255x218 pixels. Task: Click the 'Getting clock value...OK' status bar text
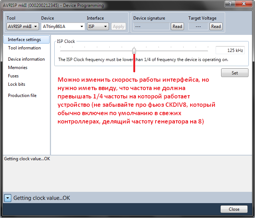(42, 198)
